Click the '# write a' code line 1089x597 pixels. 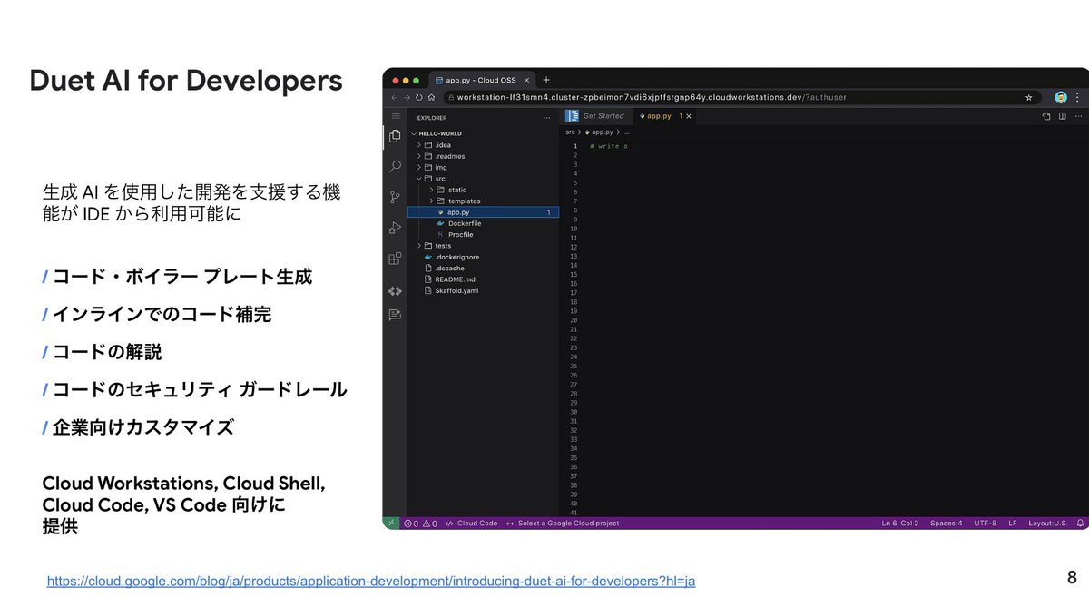coord(609,146)
